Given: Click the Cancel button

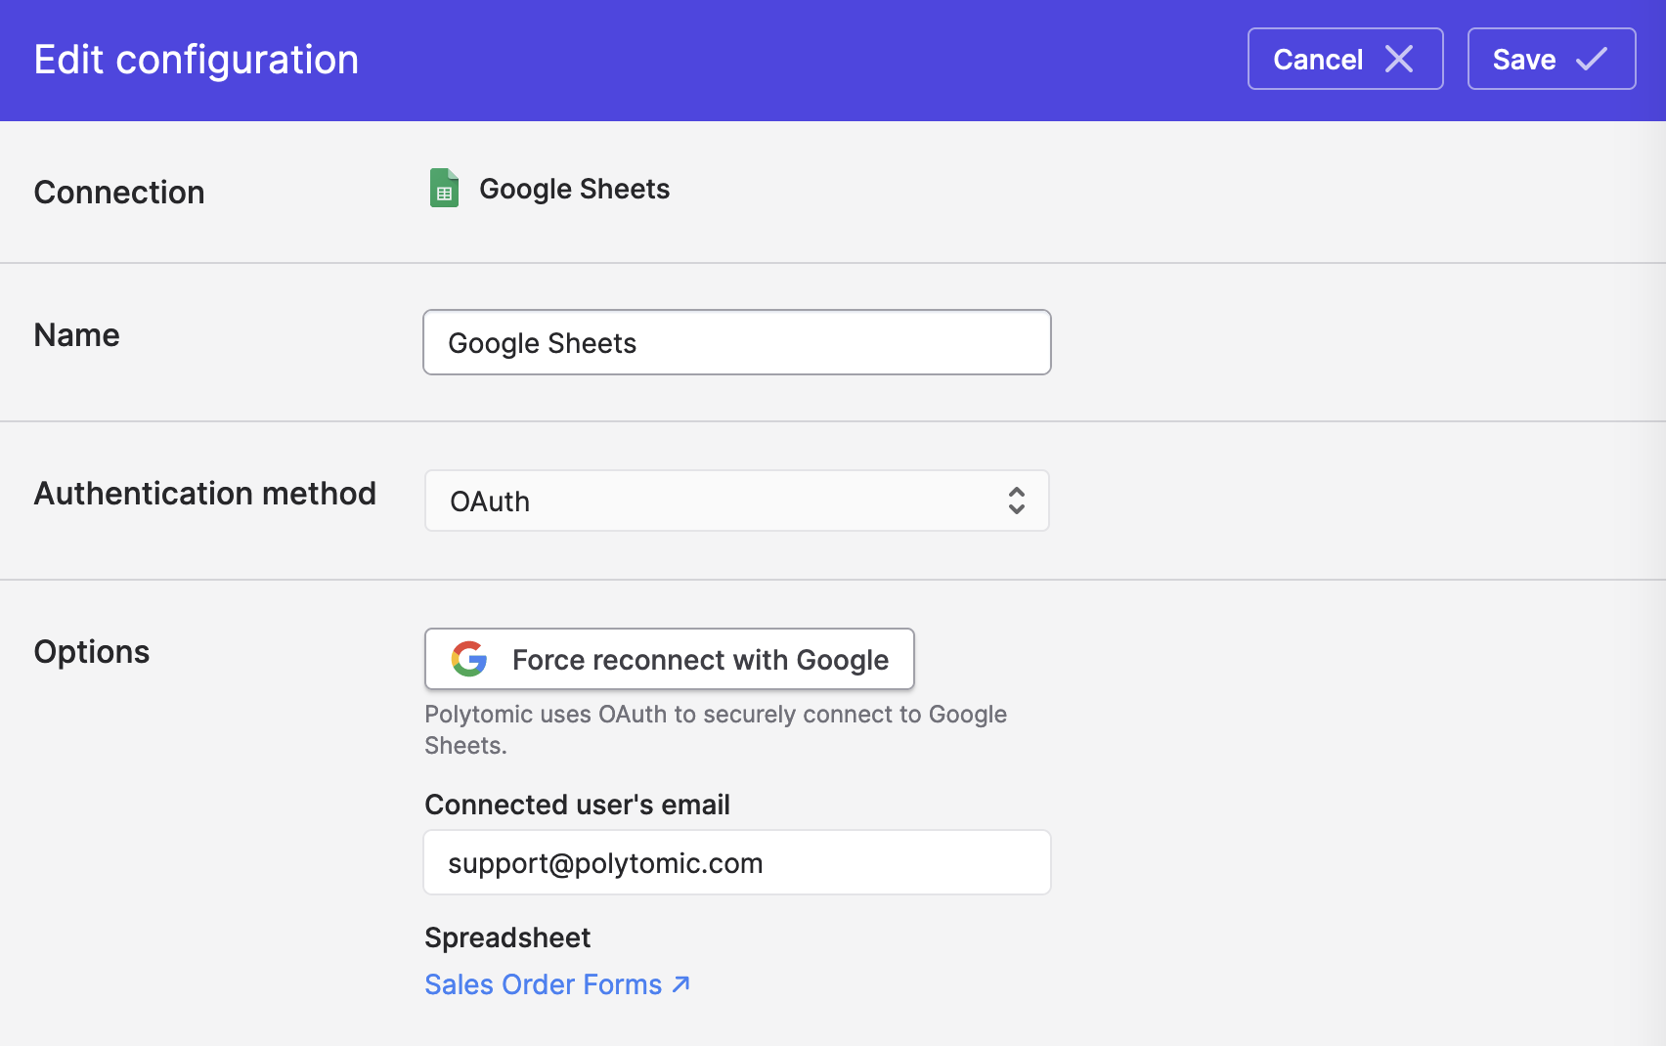Looking at the screenshot, I should pyautogui.click(x=1345, y=59).
